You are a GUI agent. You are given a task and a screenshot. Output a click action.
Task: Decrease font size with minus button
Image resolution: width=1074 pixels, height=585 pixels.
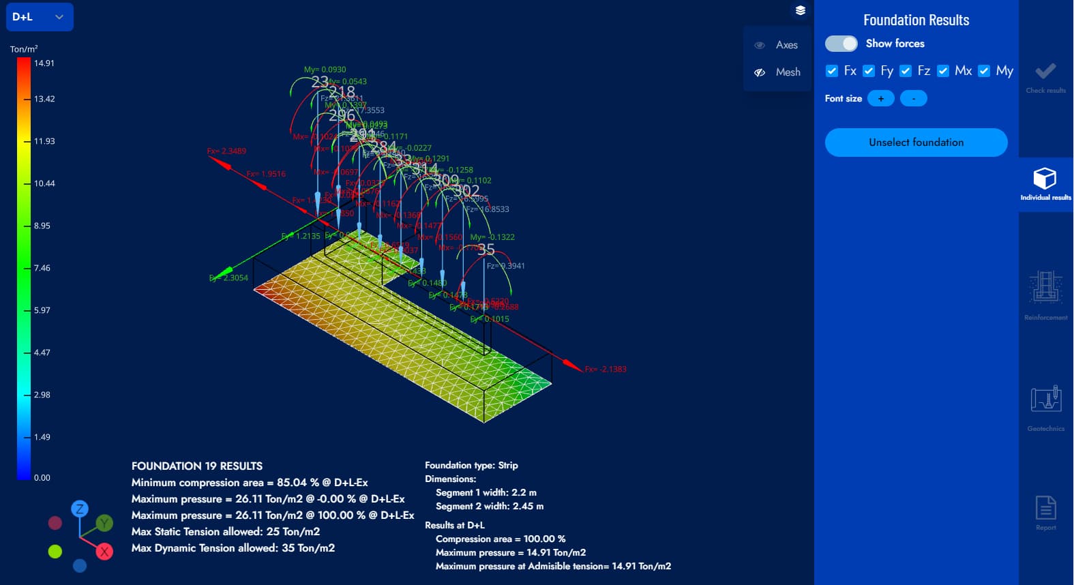(x=913, y=99)
